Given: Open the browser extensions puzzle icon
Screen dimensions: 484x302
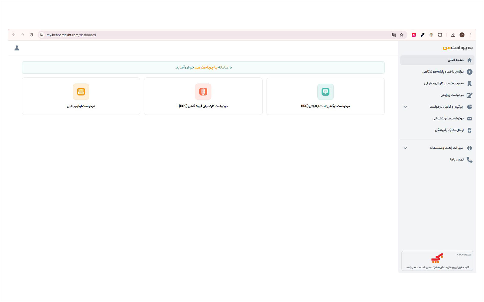Looking at the screenshot, I should coord(440,35).
